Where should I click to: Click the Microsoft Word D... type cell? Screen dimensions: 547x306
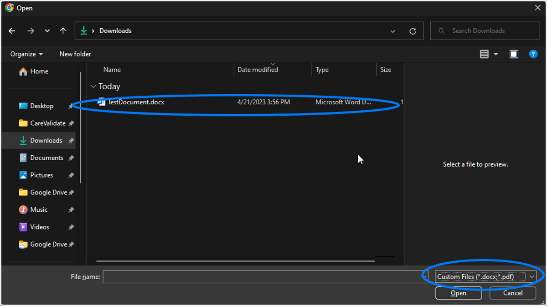(343, 102)
